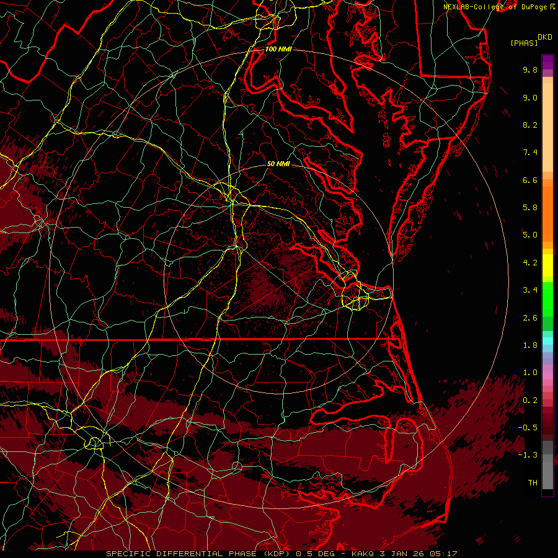The image size is (558, 558).
Task: Click the TH threshold legend label
Action: click(x=533, y=483)
